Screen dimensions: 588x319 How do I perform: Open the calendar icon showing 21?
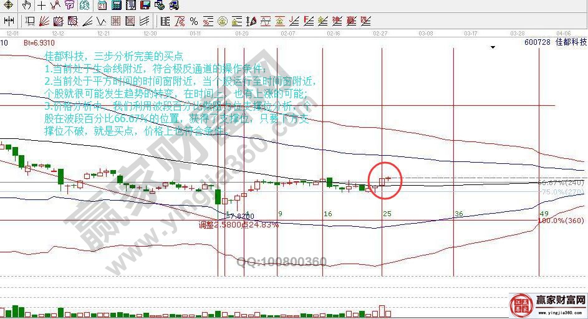[x=101, y=6]
